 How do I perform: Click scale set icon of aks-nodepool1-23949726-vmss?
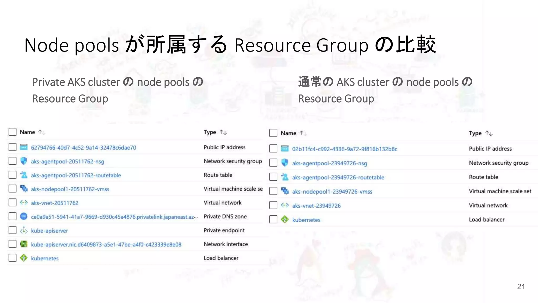click(x=285, y=191)
